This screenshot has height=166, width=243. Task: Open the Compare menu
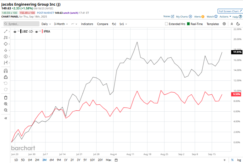click(x=103, y=24)
